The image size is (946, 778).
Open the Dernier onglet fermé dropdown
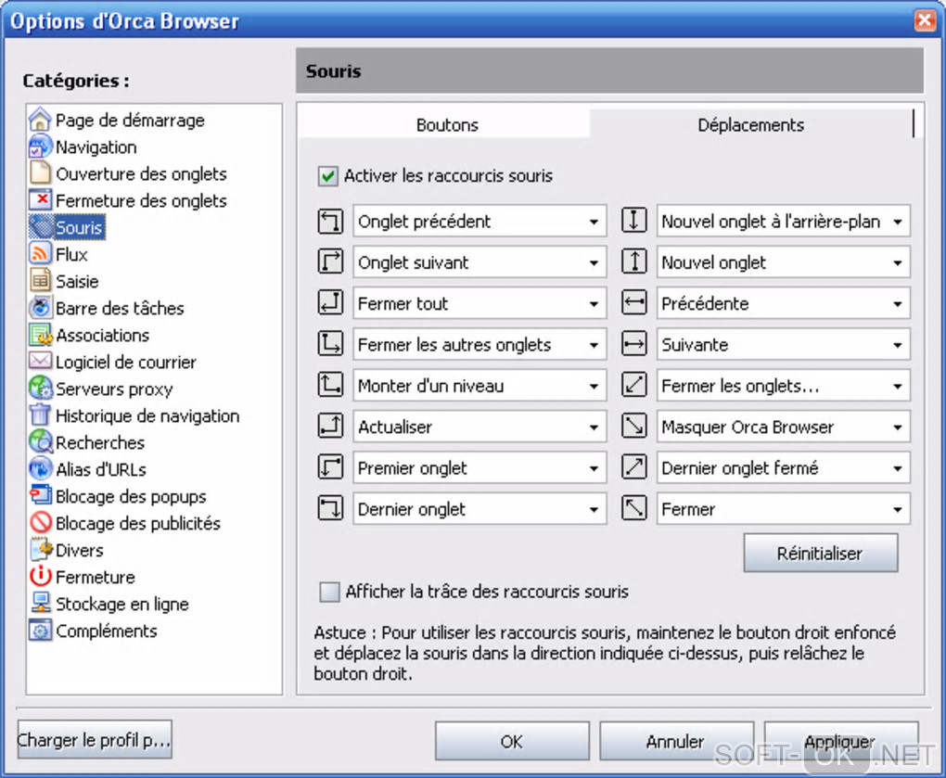coord(783,468)
